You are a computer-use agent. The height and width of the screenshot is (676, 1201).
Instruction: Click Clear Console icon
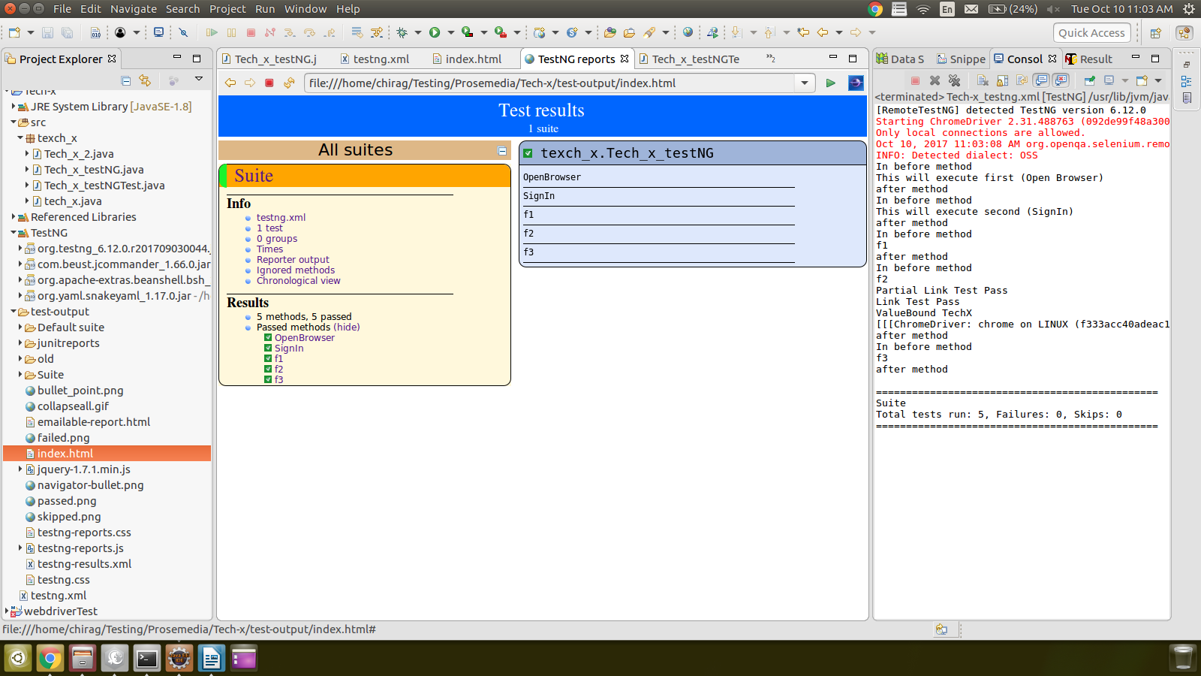tap(983, 80)
